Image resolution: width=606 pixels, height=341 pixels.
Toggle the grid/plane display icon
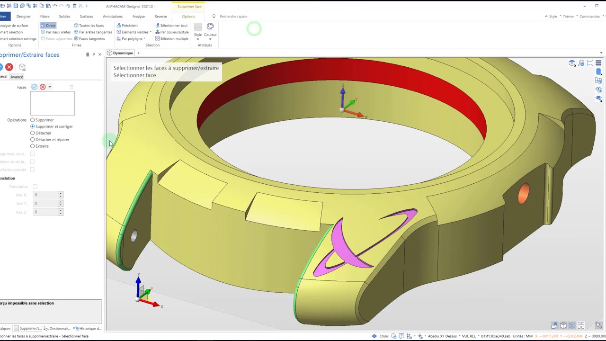(x=598, y=81)
